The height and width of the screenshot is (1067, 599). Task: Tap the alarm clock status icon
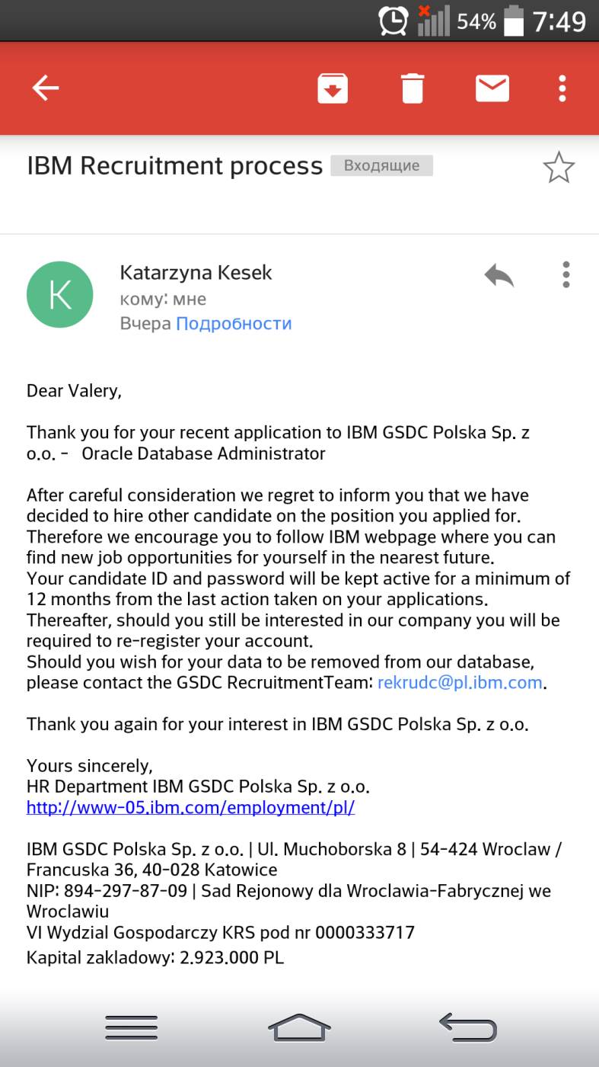point(393,21)
